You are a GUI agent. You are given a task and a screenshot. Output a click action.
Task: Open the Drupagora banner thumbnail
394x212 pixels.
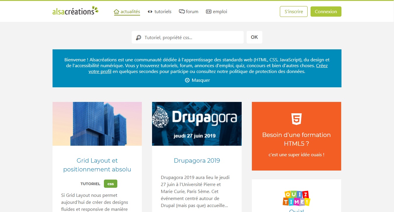point(197,124)
